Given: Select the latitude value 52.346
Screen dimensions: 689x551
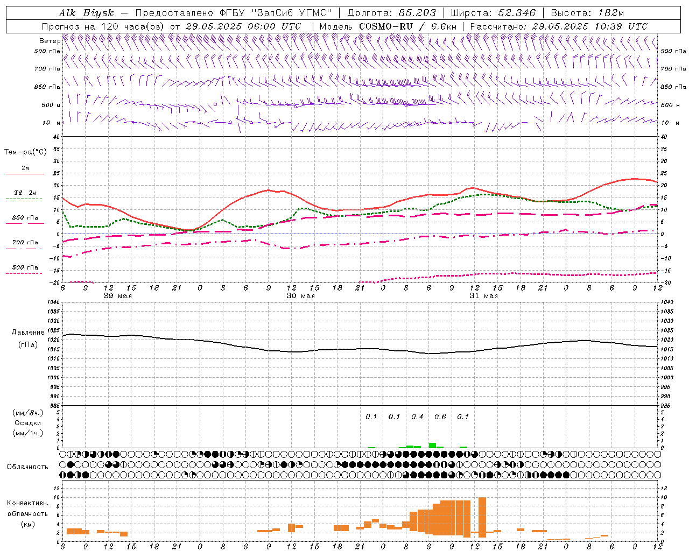Looking at the screenshot, I should [x=517, y=13].
